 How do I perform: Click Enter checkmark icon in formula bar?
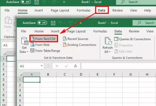(66, 66)
